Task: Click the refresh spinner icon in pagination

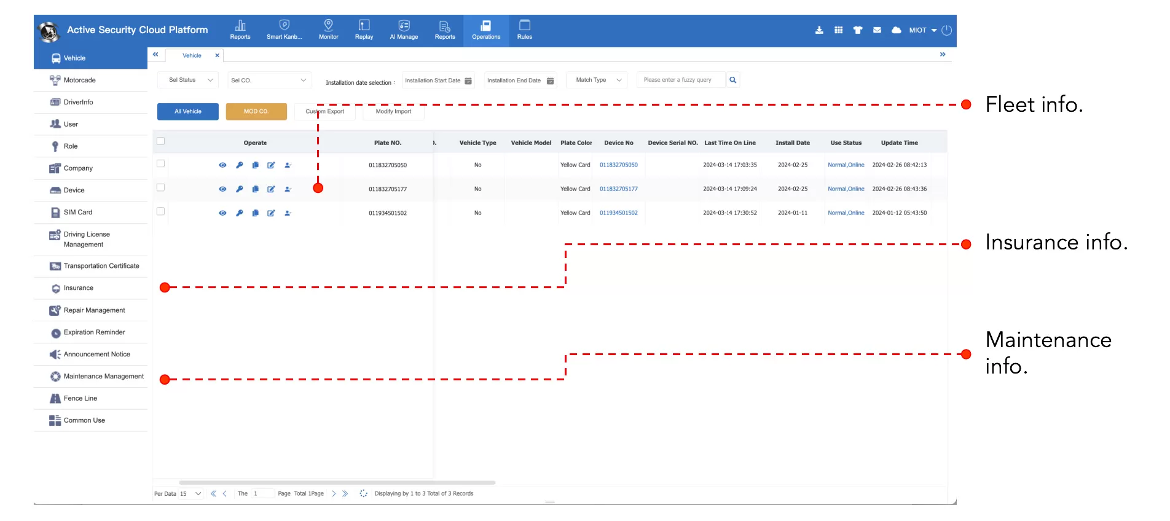Action: (363, 493)
